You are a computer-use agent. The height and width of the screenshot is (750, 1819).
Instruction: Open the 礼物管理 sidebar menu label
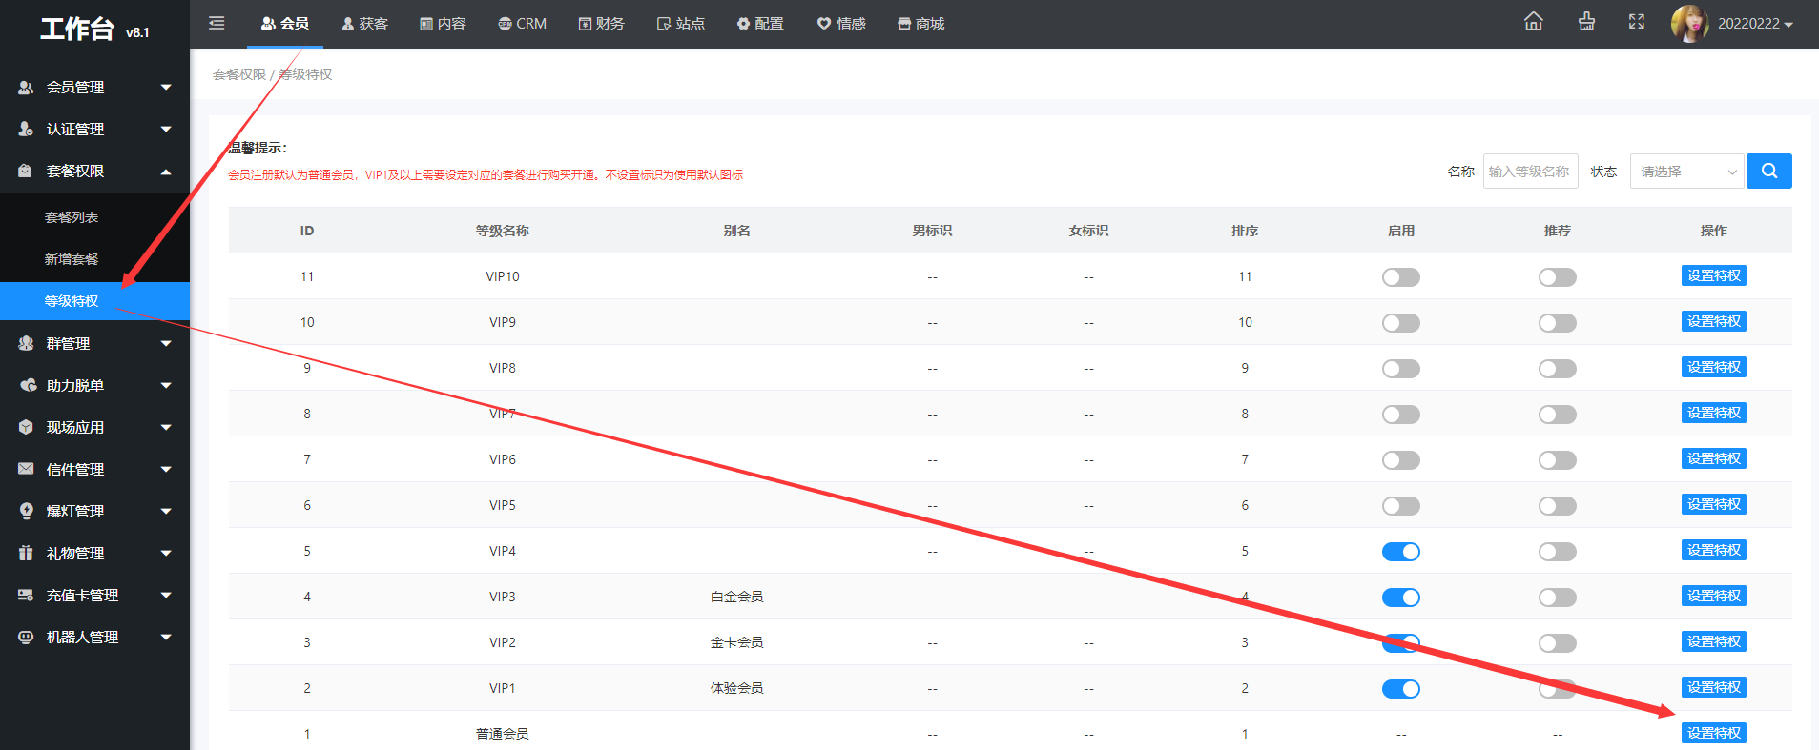tap(75, 553)
